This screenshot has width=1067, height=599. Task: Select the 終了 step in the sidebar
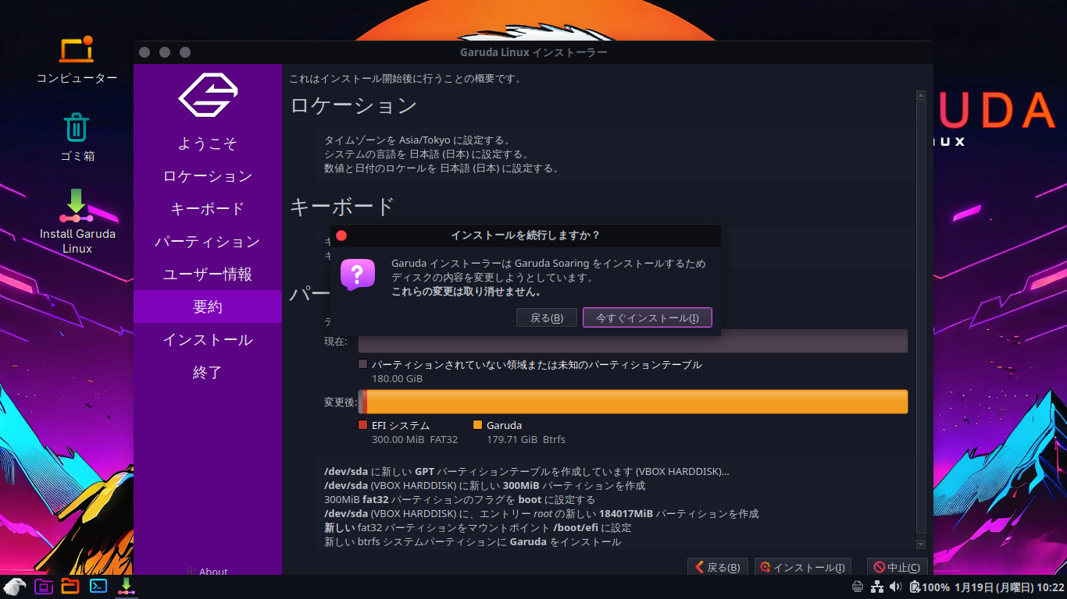click(x=208, y=373)
